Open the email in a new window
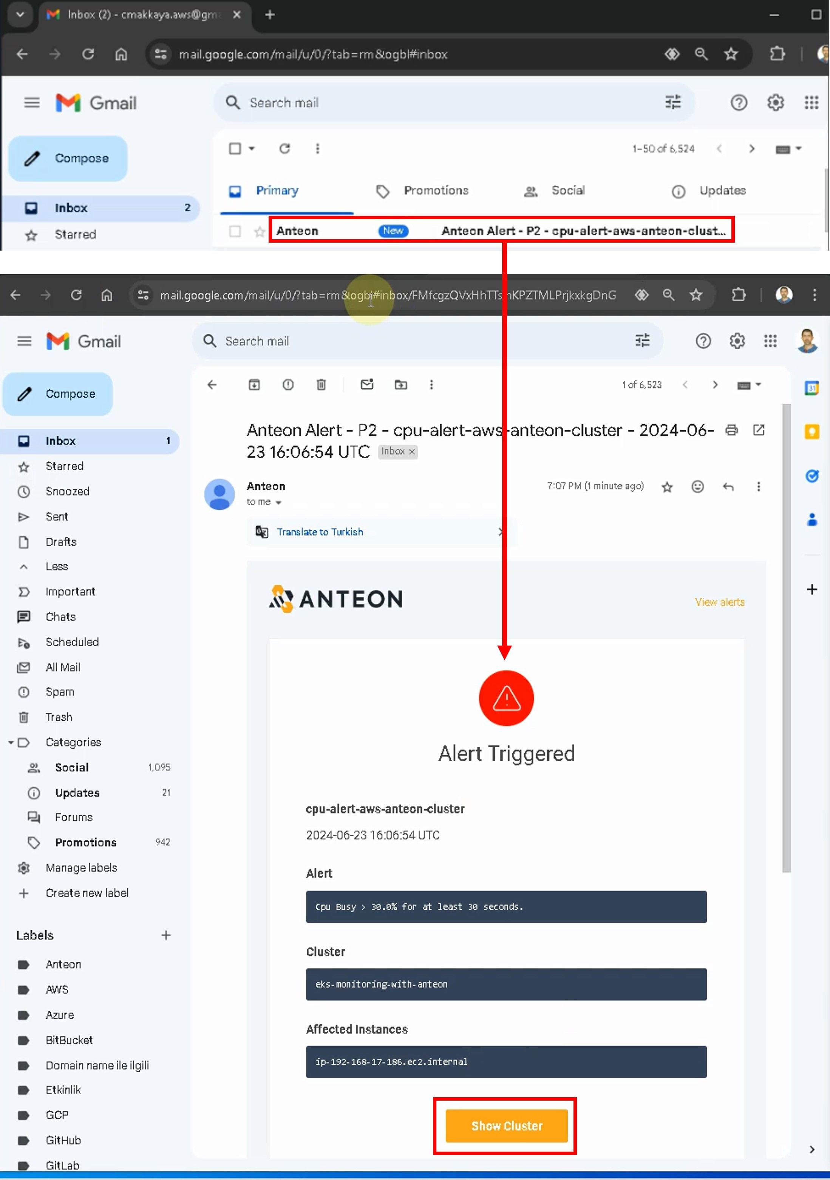The height and width of the screenshot is (1180, 830). pos(759,430)
